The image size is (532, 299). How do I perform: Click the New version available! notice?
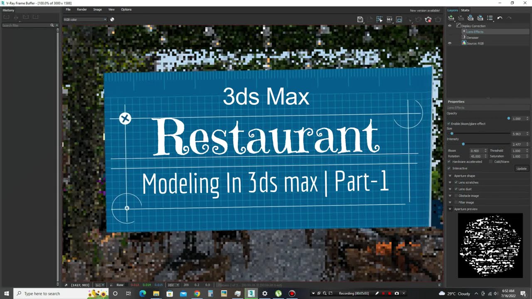click(x=425, y=10)
